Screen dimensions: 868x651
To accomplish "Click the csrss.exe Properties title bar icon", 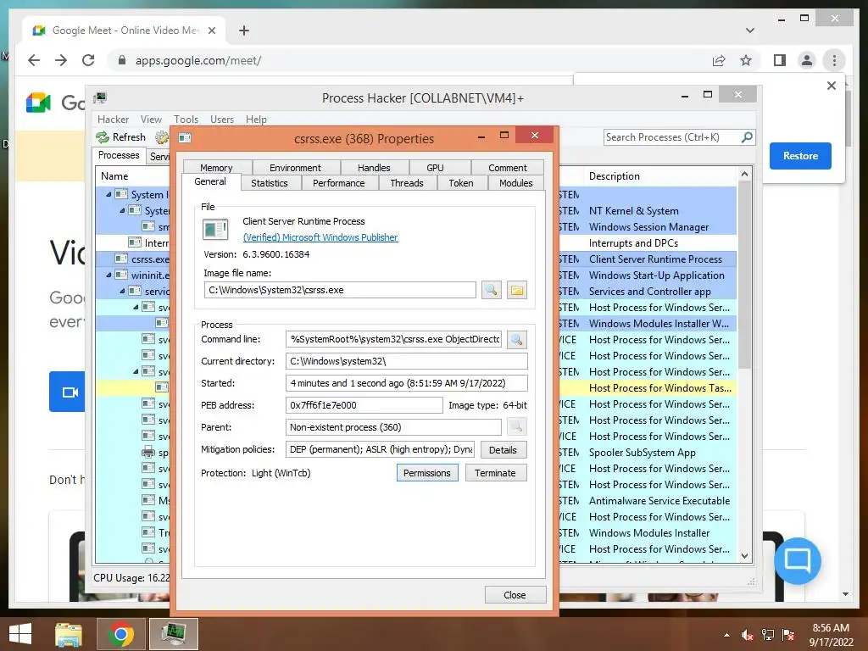I will (185, 138).
